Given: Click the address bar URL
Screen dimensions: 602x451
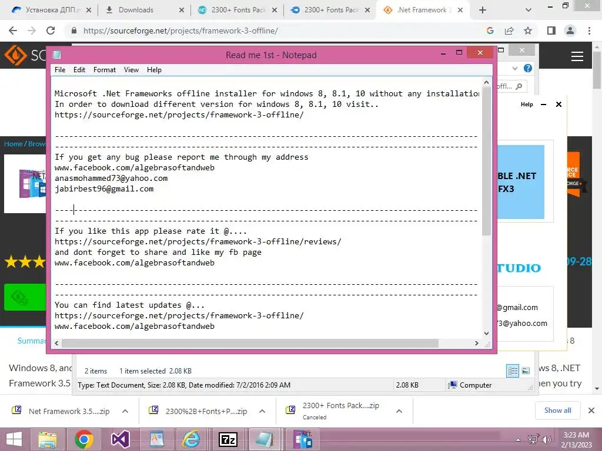Looking at the screenshot, I should [180, 31].
